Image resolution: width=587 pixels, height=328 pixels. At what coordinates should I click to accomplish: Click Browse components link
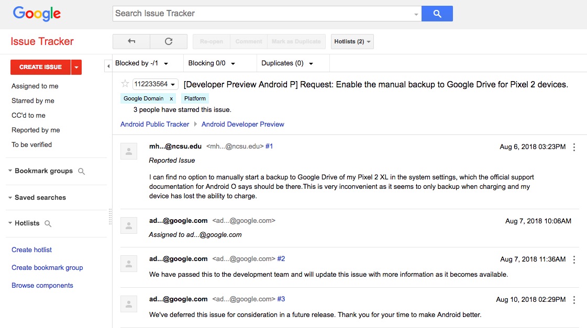42,285
